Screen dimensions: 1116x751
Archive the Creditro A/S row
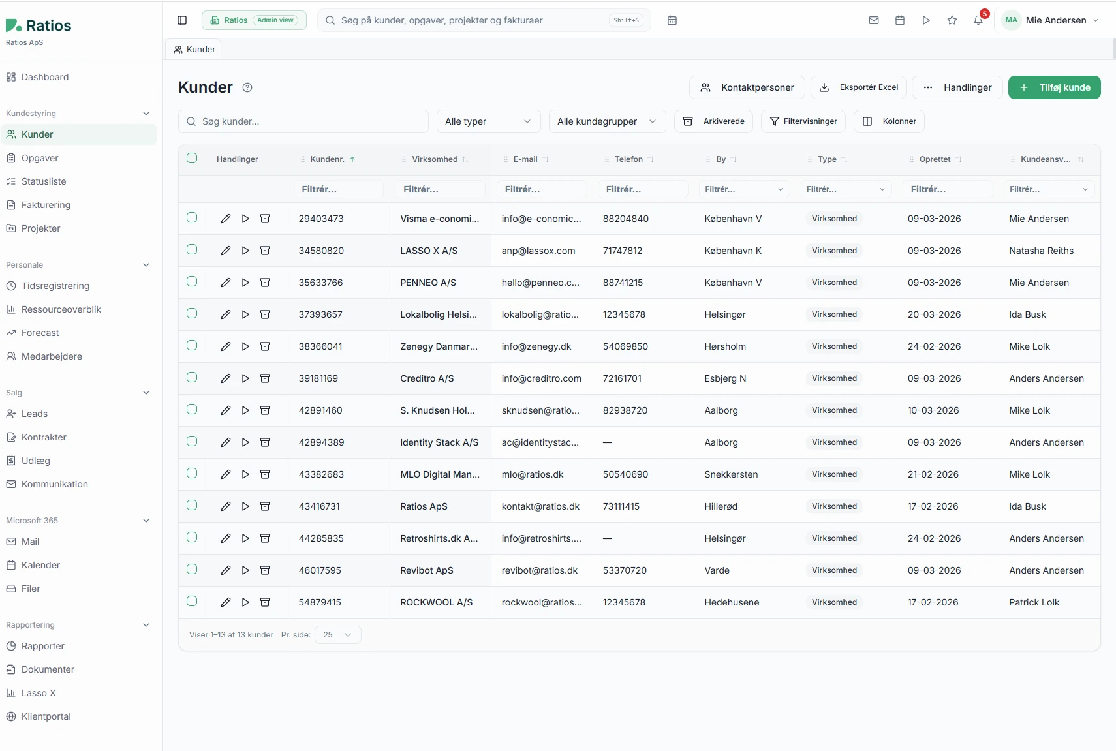265,378
